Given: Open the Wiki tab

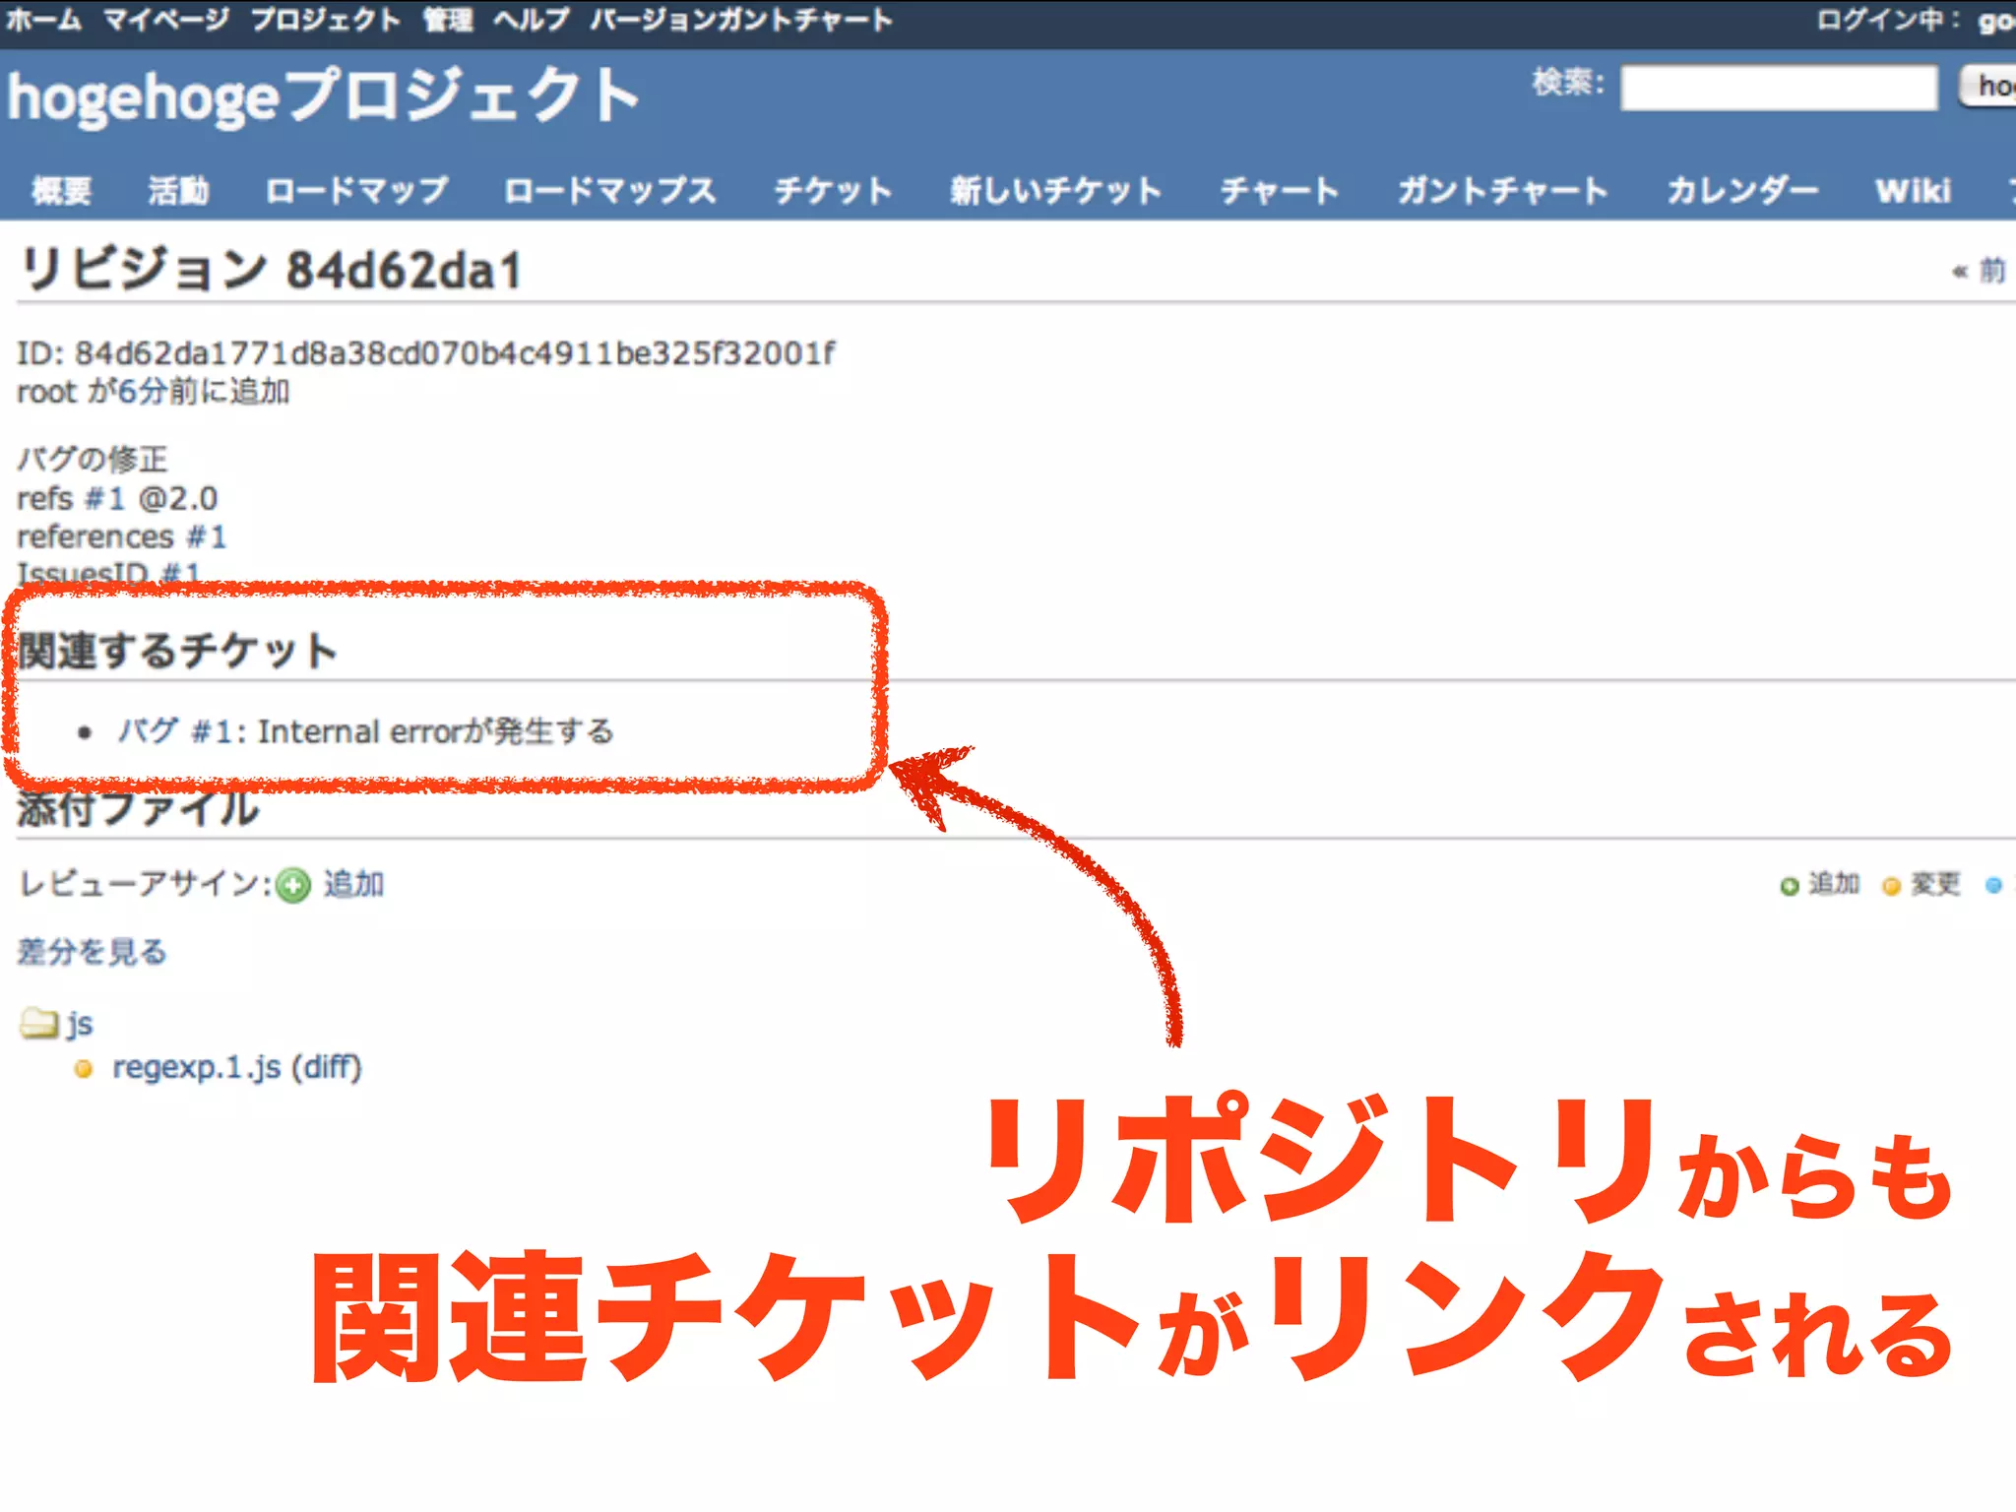Looking at the screenshot, I should click(x=1913, y=190).
